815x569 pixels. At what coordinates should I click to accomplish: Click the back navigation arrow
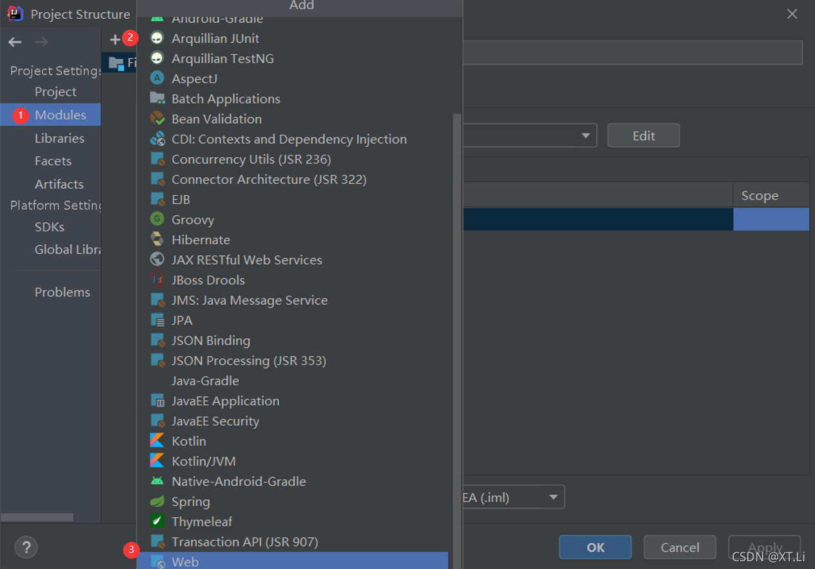pos(15,42)
